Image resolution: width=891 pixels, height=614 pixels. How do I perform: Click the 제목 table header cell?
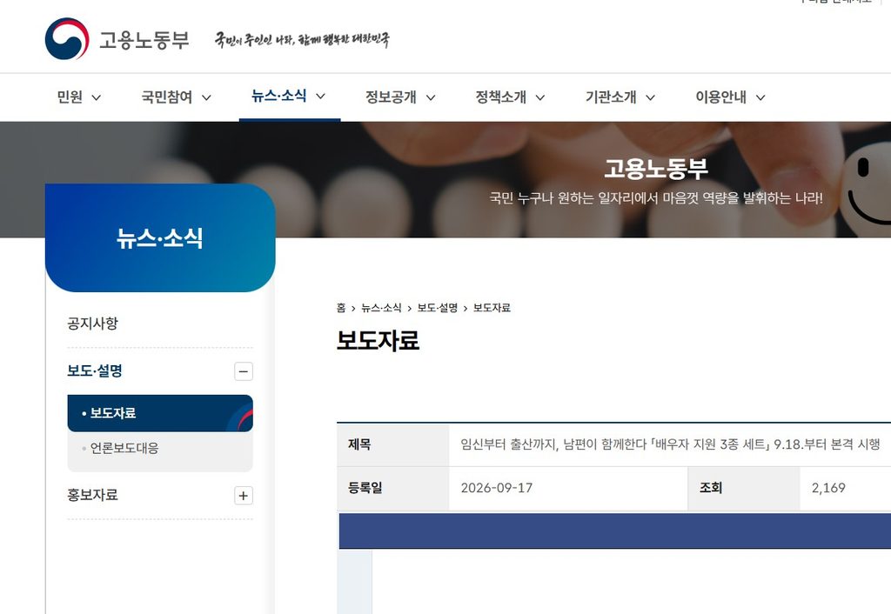click(x=393, y=444)
